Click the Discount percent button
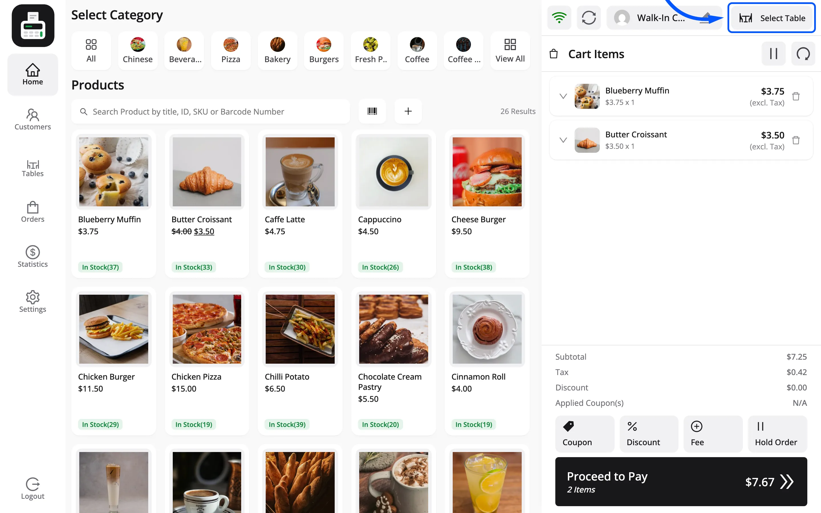Image resolution: width=821 pixels, height=513 pixels. point(649,434)
